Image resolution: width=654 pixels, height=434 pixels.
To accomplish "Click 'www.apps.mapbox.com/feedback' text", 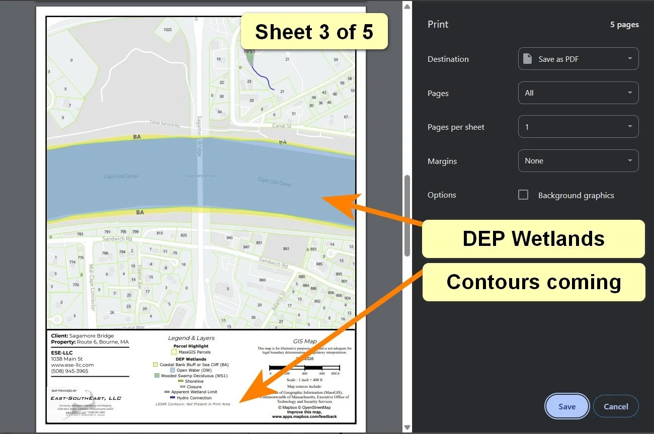I will [x=304, y=417].
